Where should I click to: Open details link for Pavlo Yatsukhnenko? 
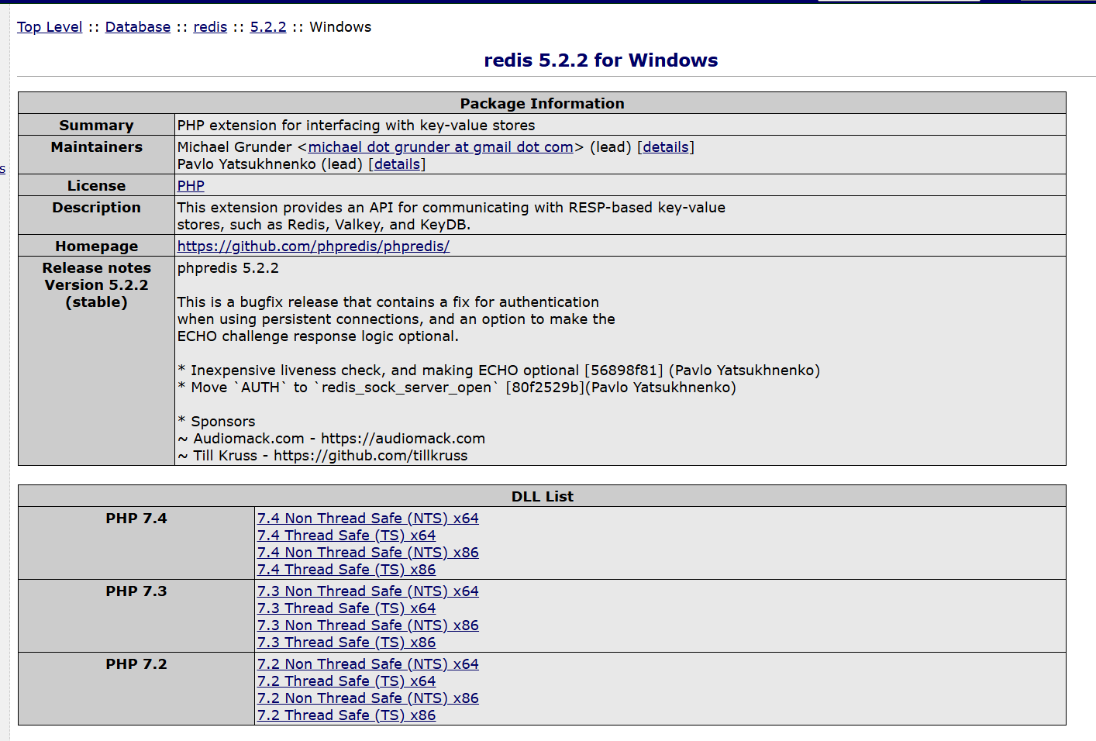coord(397,164)
